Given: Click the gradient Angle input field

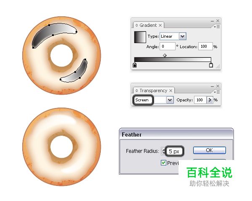Looking at the screenshot, I should [x=168, y=46].
